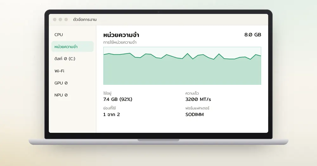Click the 3200 MT/s speed value
This screenshot has width=317, height=166.
pos(198,99)
